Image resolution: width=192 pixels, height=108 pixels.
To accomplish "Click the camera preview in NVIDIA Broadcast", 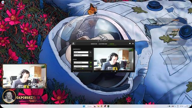I will 114,59.
